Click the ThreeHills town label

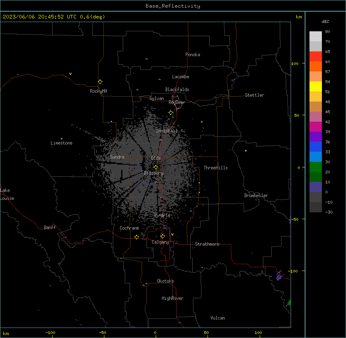[x=216, y=168]
